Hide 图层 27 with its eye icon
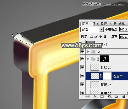Viewport: 128px width, 109px height. (x=82, y=84)
